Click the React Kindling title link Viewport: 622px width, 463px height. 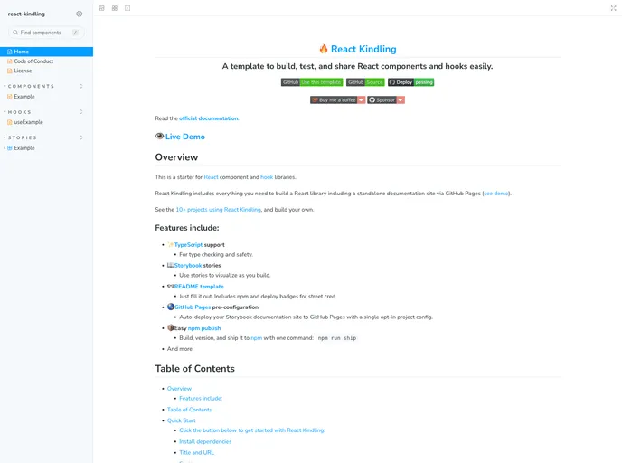363,49
